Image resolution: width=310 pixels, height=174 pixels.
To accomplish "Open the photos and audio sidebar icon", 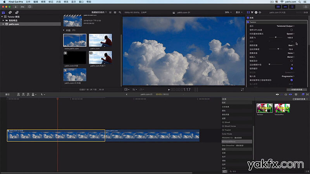I will 10,12.
